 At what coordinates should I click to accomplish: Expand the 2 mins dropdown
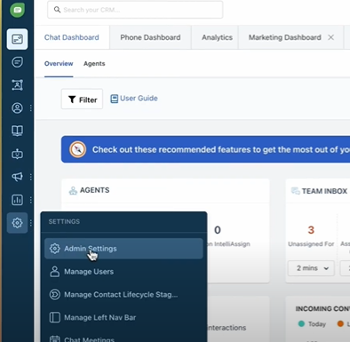click(311, 268)
